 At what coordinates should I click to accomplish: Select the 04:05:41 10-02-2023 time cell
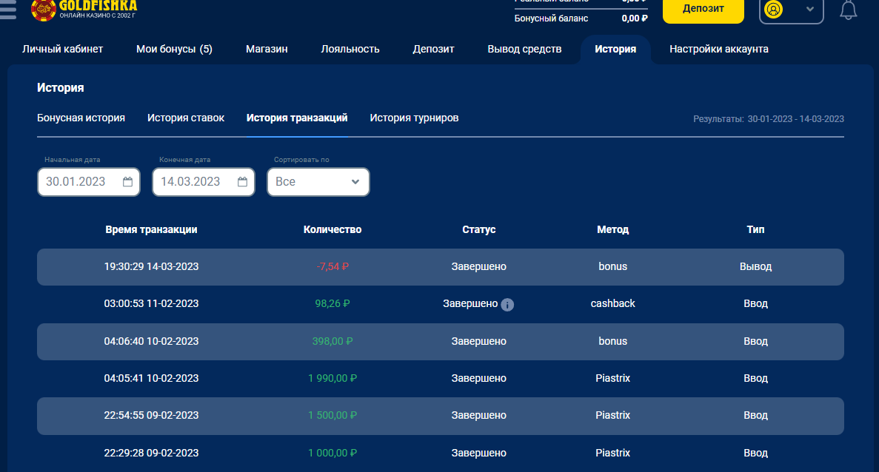tap(151, 379)
